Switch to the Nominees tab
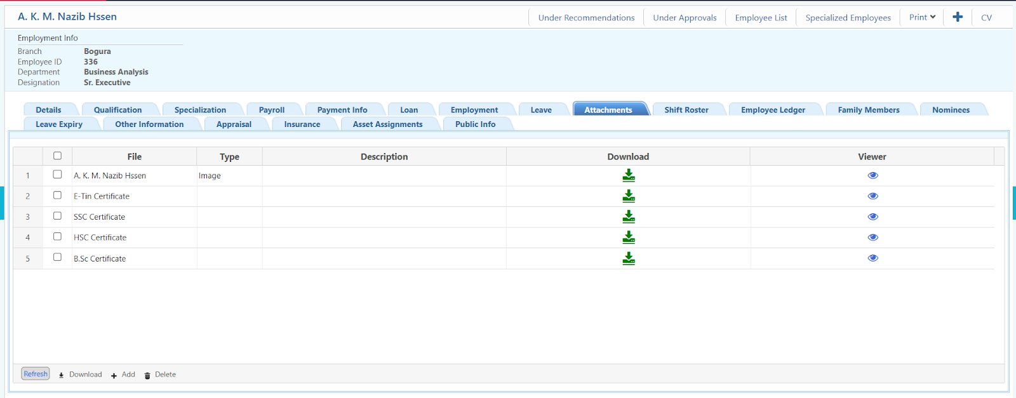Viewport: 1016px width, 398px height. (x=951, y=110)
